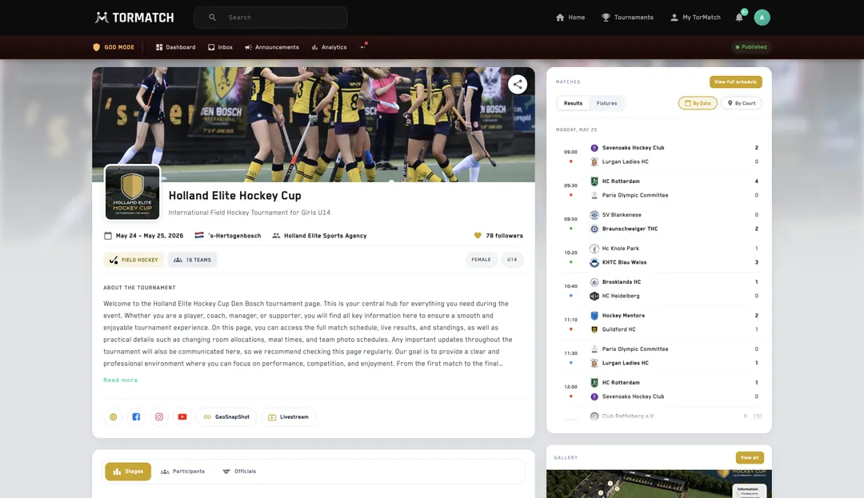Click the more options dots in admin bar
Image resolution: width=864 pixels, height=498 pixels.
(x=362, y=47)
